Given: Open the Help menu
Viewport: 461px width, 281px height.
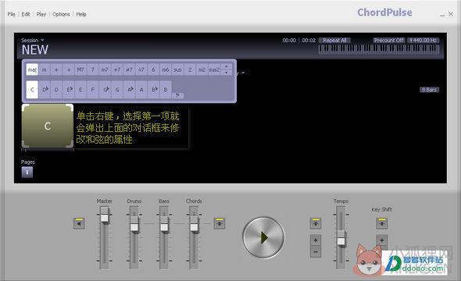Looking at the screenshot, I should [x=81, y=14].
